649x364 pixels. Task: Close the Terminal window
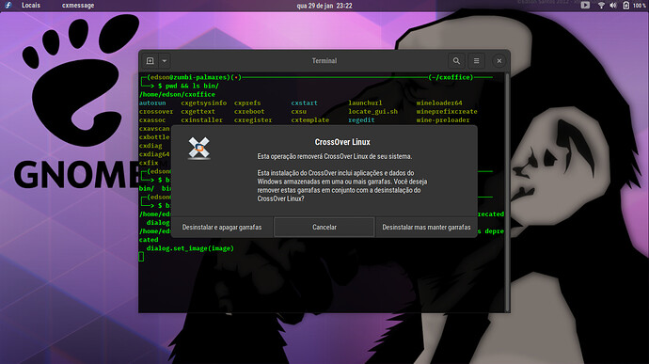coord(499,61)
